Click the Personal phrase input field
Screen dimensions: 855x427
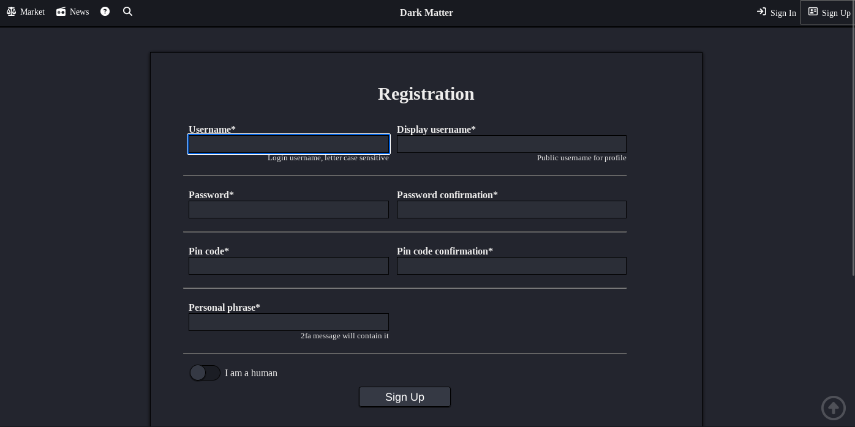click(x=288, y=322)
